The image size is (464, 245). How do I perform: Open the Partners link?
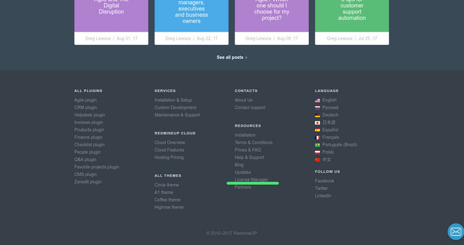coord(243,187)
